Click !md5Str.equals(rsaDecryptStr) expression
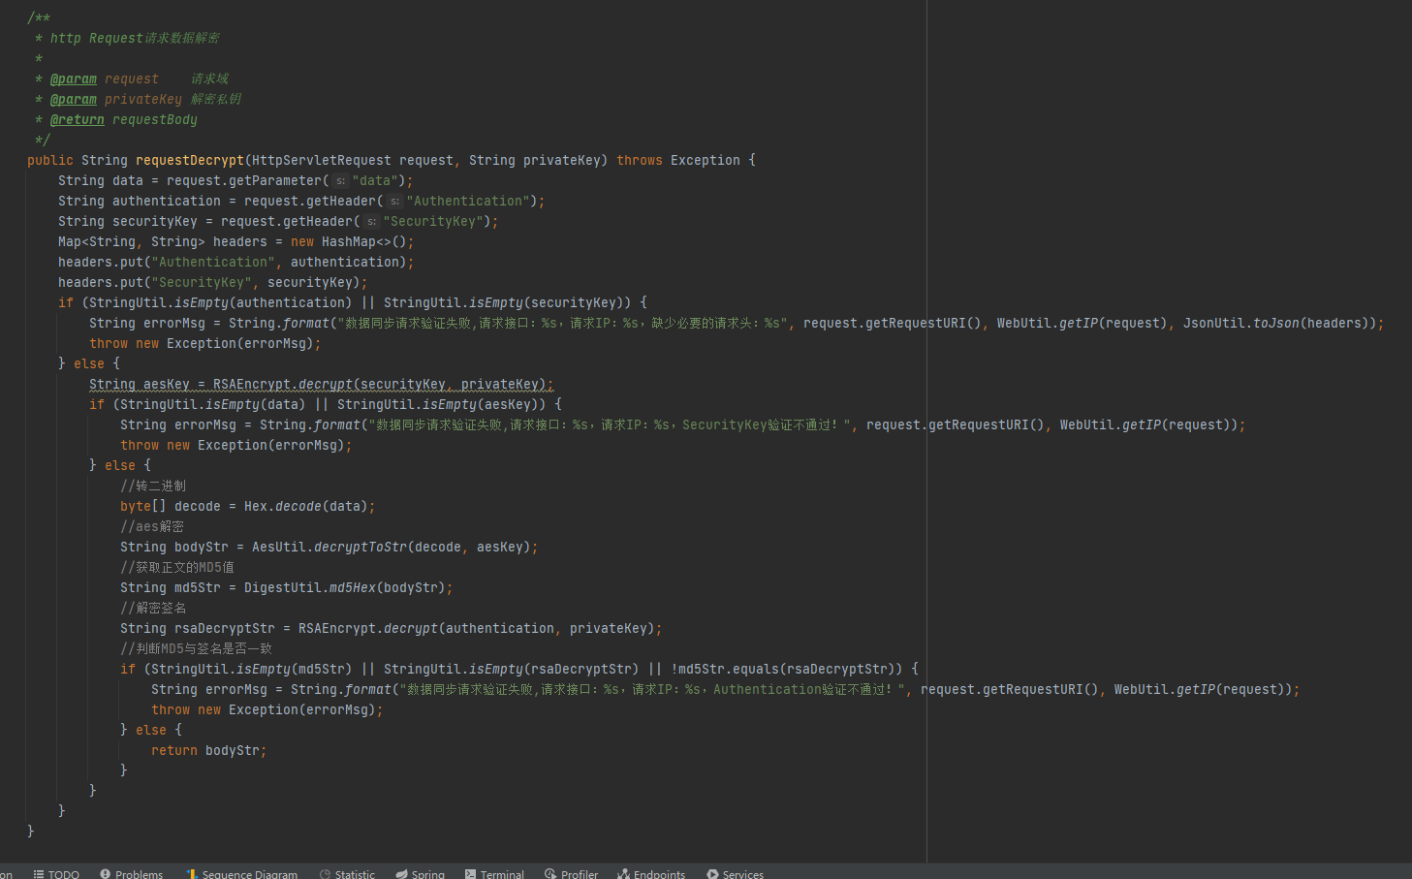 tap(787, 669)
